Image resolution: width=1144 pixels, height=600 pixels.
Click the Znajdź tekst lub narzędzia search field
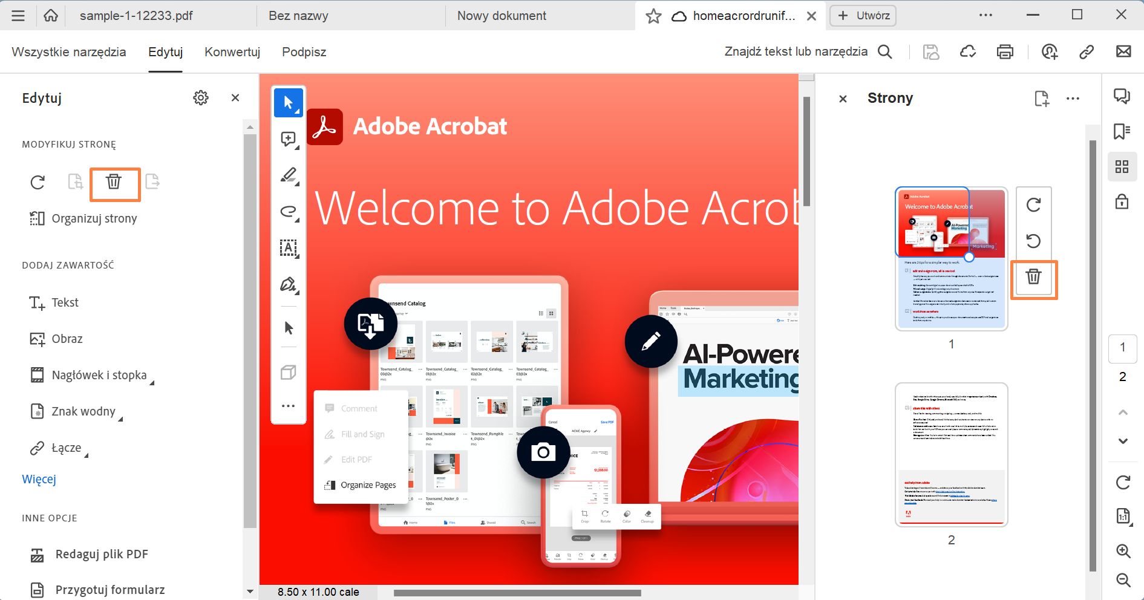pyautogui.click(x=796, y=52)
